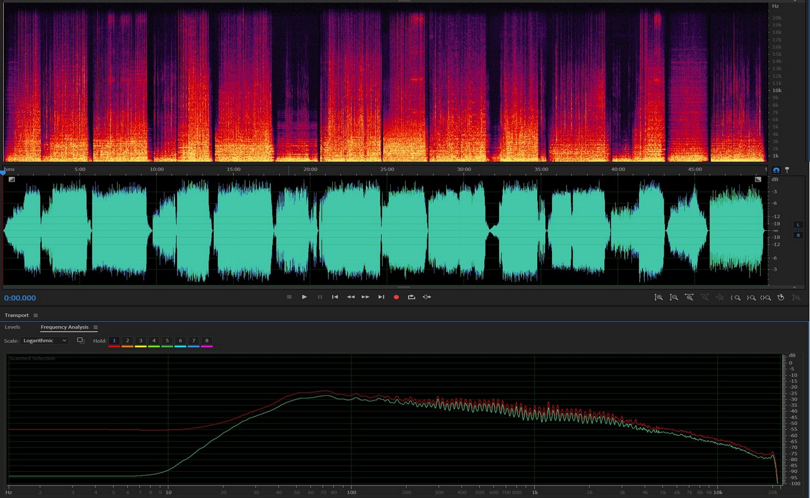Open the Frequency Analysis panel menu
810x498 pixels.
(95, 327)
